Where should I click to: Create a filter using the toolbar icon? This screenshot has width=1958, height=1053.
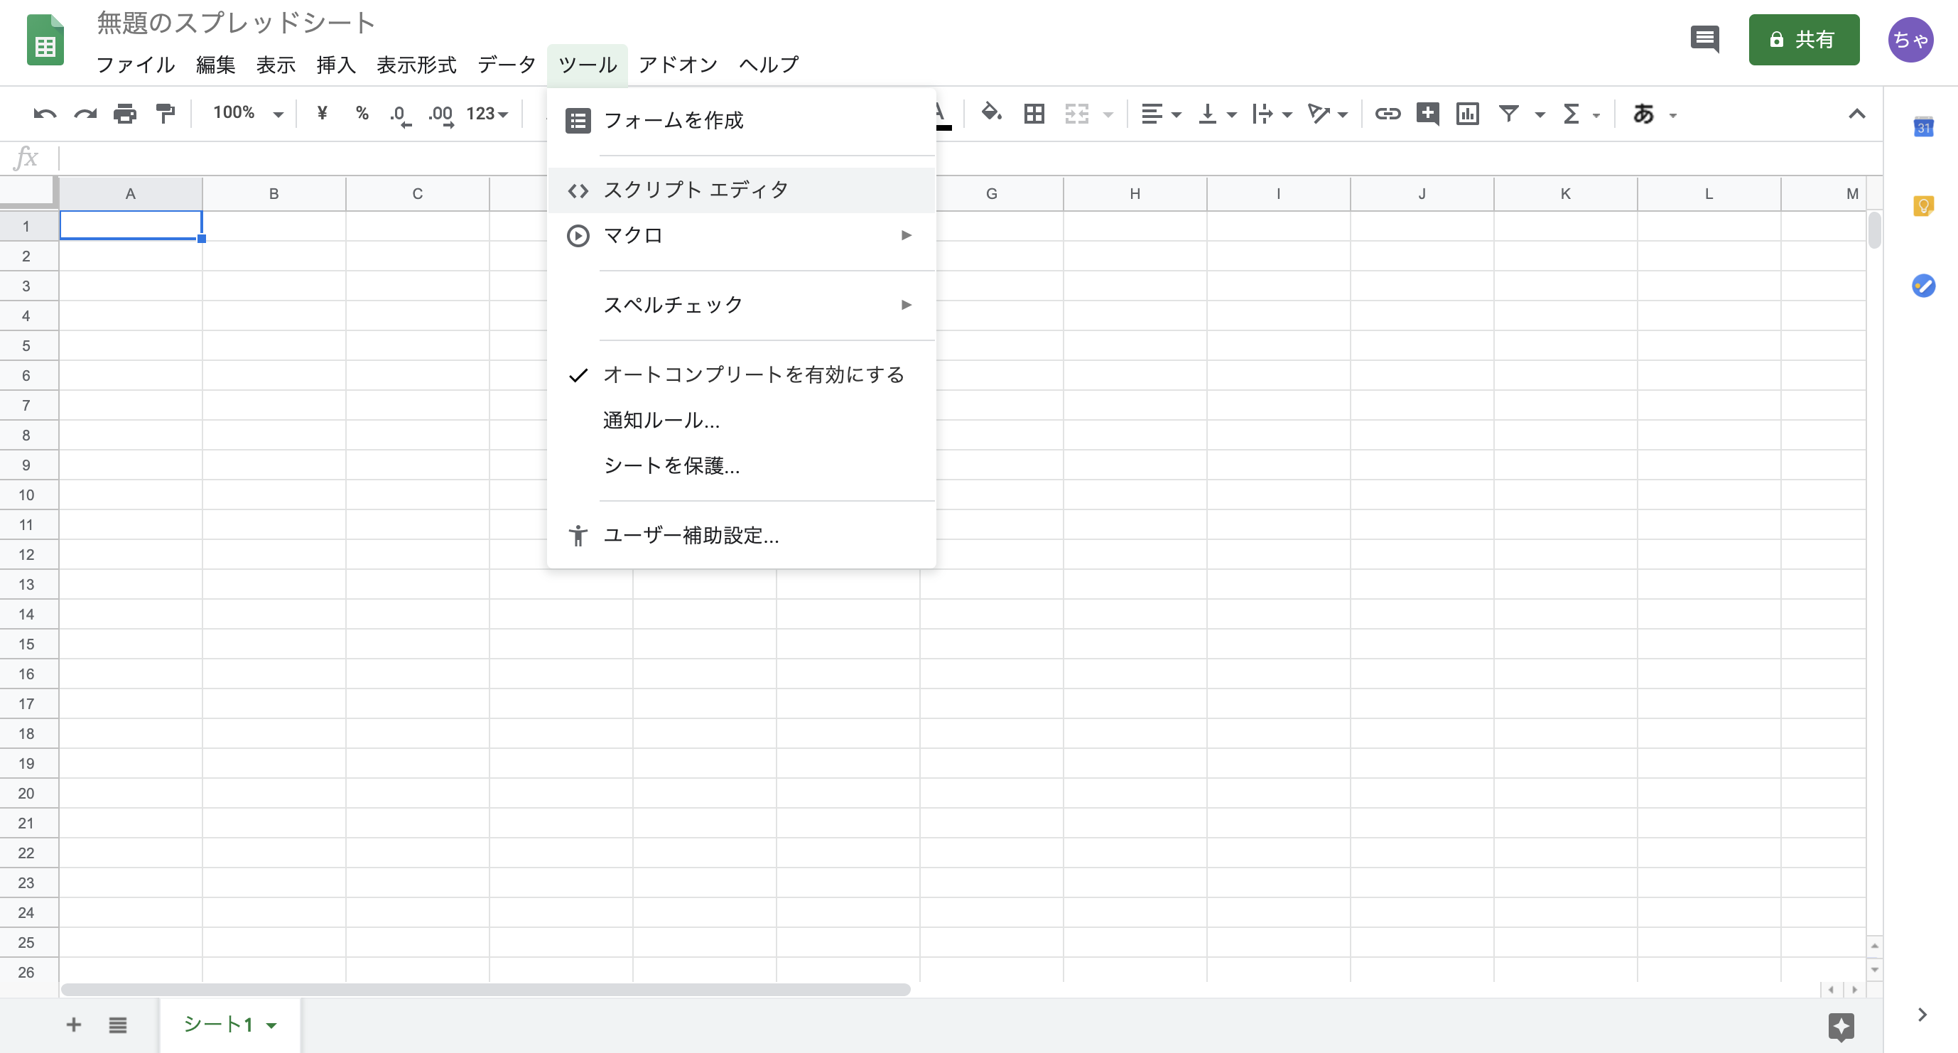click(x=1509, y=114)
